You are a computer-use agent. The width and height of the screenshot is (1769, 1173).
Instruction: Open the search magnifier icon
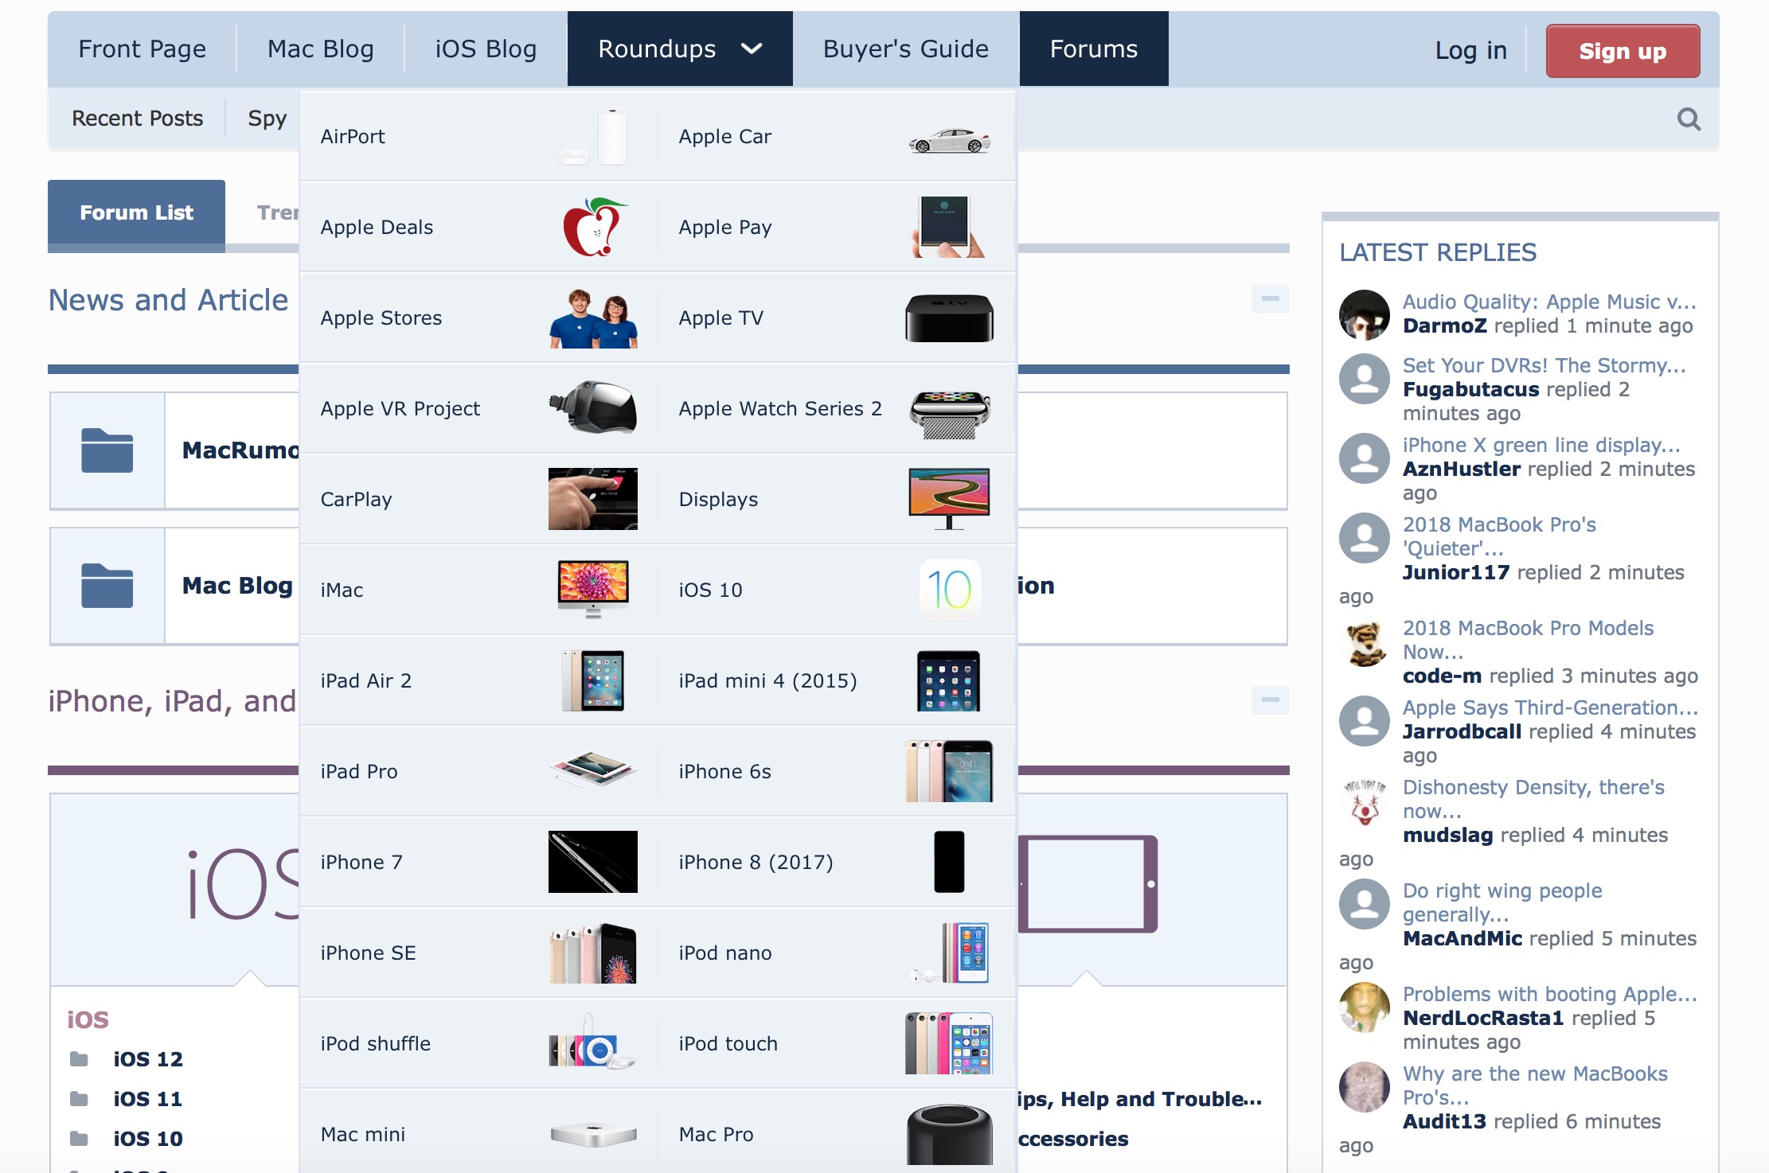1689,119
